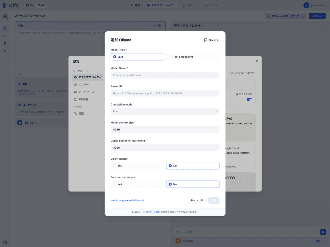Click the 変数 help icon
The width and height of the screenshot is (330, 247).
pyautogui.click(x=30, y=84)
